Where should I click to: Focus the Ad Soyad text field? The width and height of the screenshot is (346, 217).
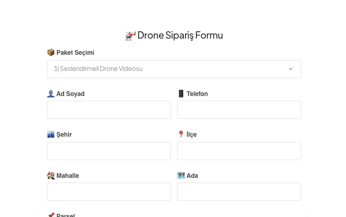[109, 110]
